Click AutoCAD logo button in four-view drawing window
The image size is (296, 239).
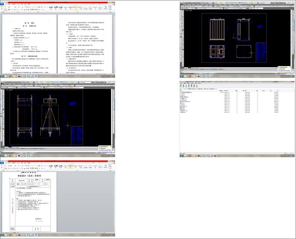point(181,3)
